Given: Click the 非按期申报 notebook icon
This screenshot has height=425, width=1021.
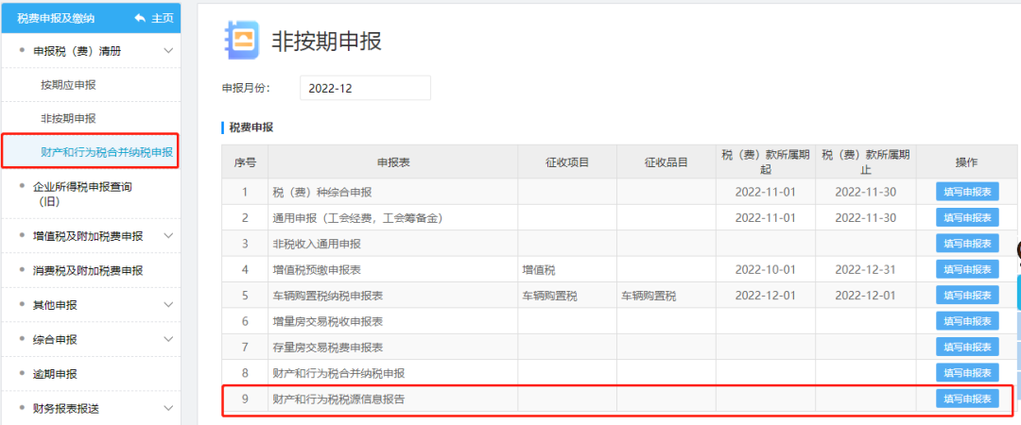Looking at the screenshot, I should point(240,41).
